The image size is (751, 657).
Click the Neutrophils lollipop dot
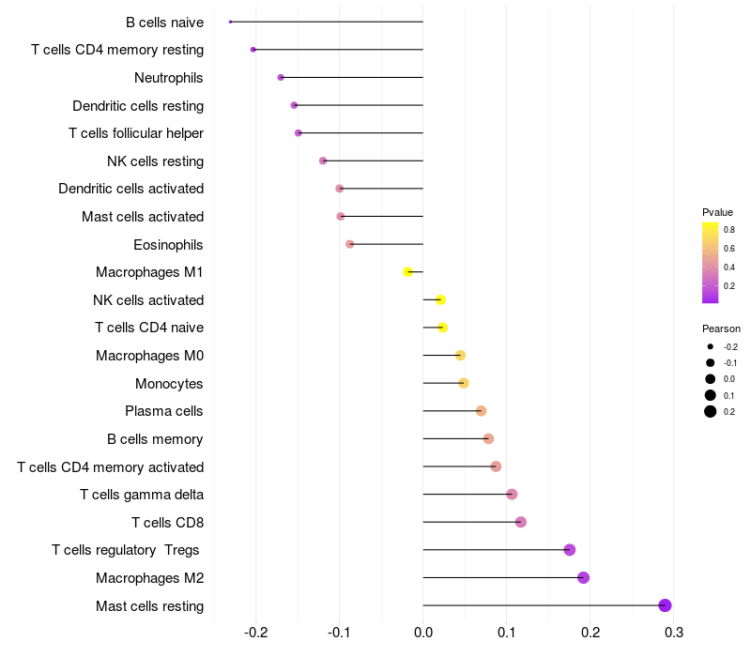[x=281, y=78]
